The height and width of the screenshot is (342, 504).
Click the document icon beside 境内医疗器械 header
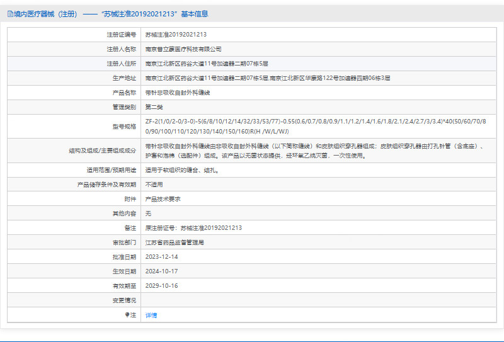pyautogui.click(x=10, y=14)
